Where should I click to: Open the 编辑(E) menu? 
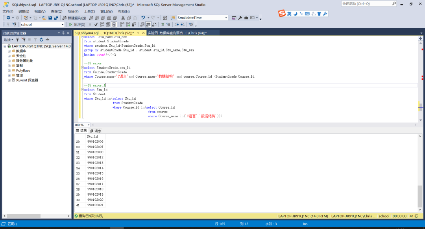[x=24, y=11]
